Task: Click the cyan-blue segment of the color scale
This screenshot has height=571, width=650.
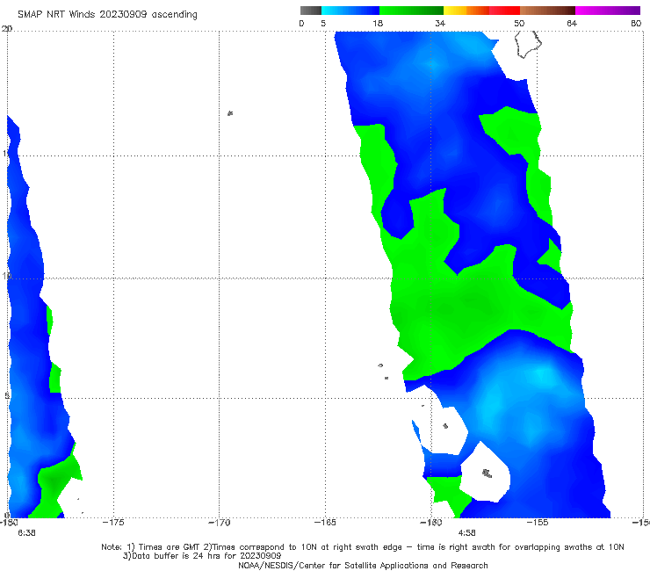Action: (350, 11)
